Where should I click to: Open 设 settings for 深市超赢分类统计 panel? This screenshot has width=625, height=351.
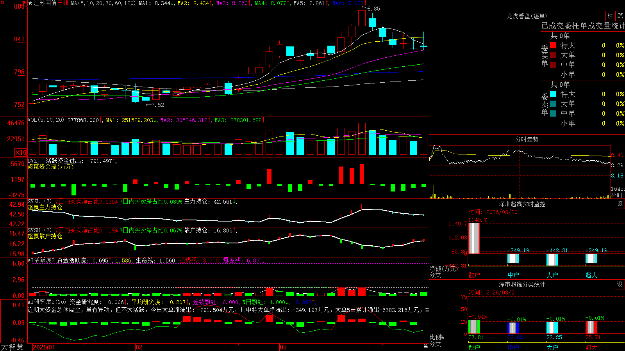click(x=620, y=284)
